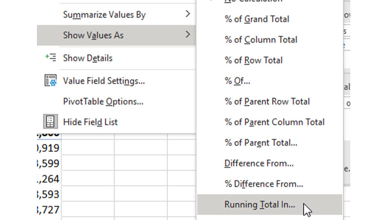Open the Show Values As submenu
This screenshot has width=372, height=220.
tap(116, 35)
